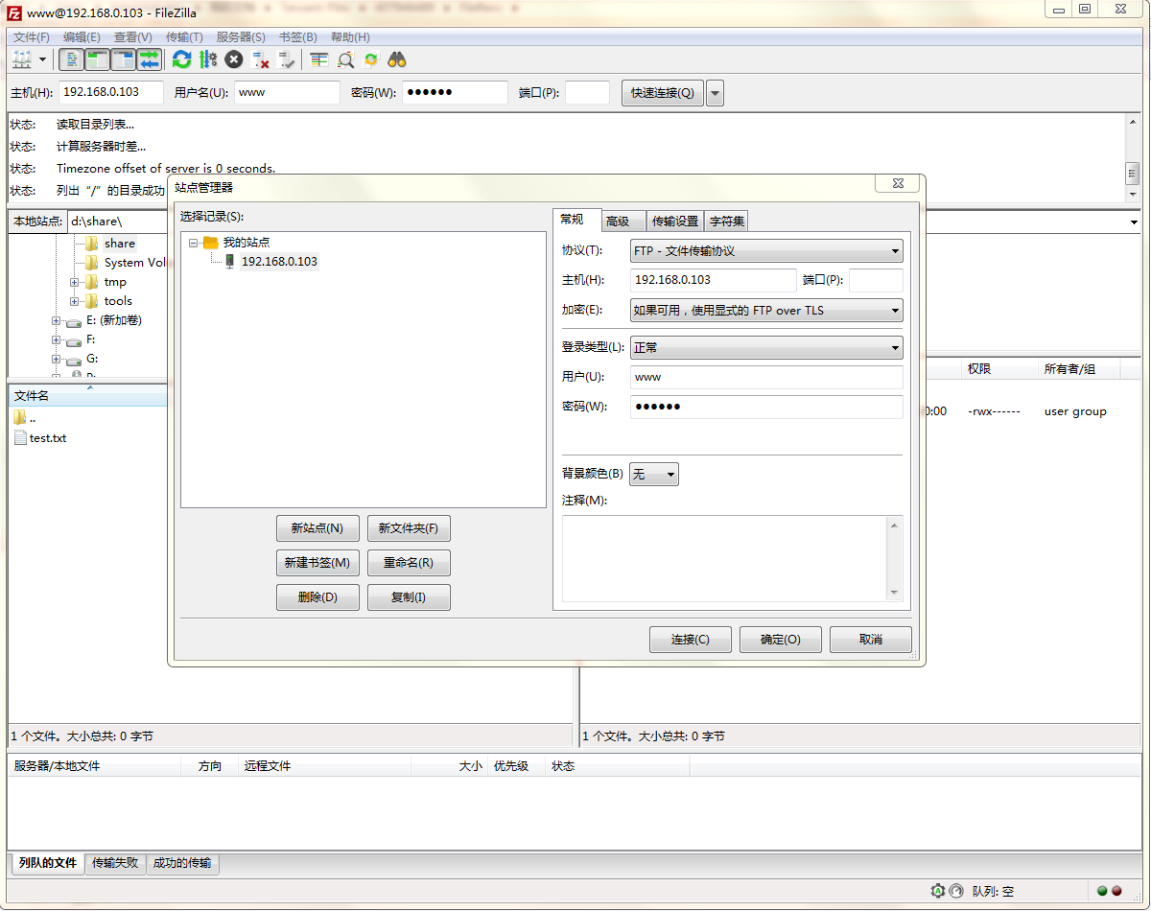Toggle the local directory tree view

point(98,59)
